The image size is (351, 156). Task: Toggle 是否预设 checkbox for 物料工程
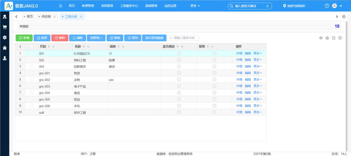179,60
